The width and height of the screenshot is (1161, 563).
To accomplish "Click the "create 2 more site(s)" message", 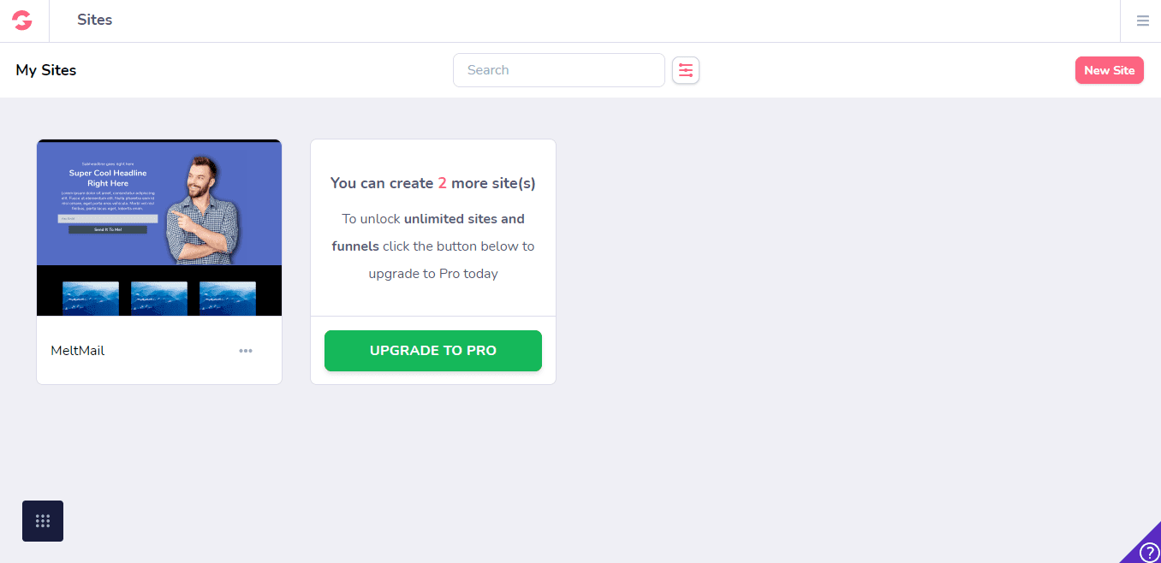I will click(433, 183).
